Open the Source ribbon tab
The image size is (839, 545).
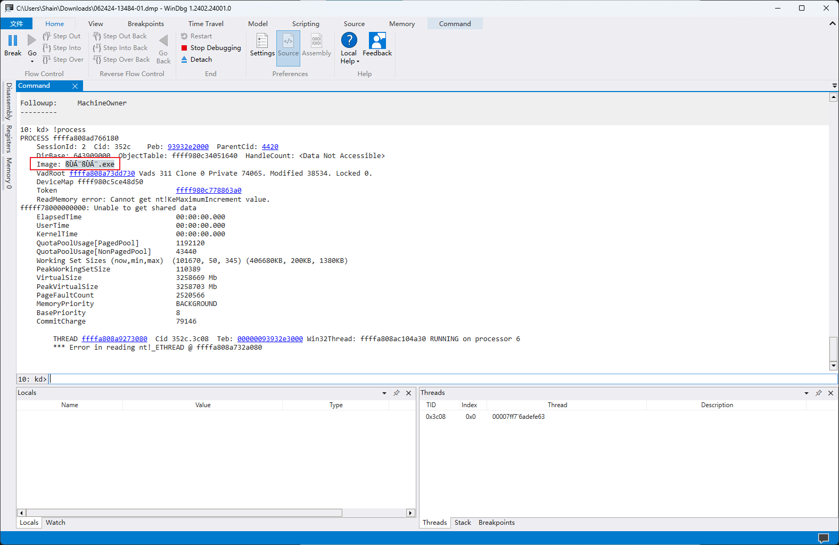[x=354, y=23]
